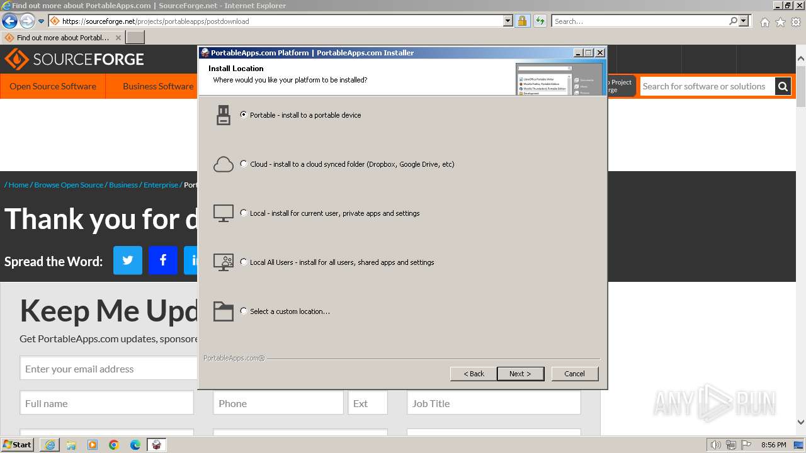Click the SourceForge logo
The image size is (806, 453).
coord(74,60)
